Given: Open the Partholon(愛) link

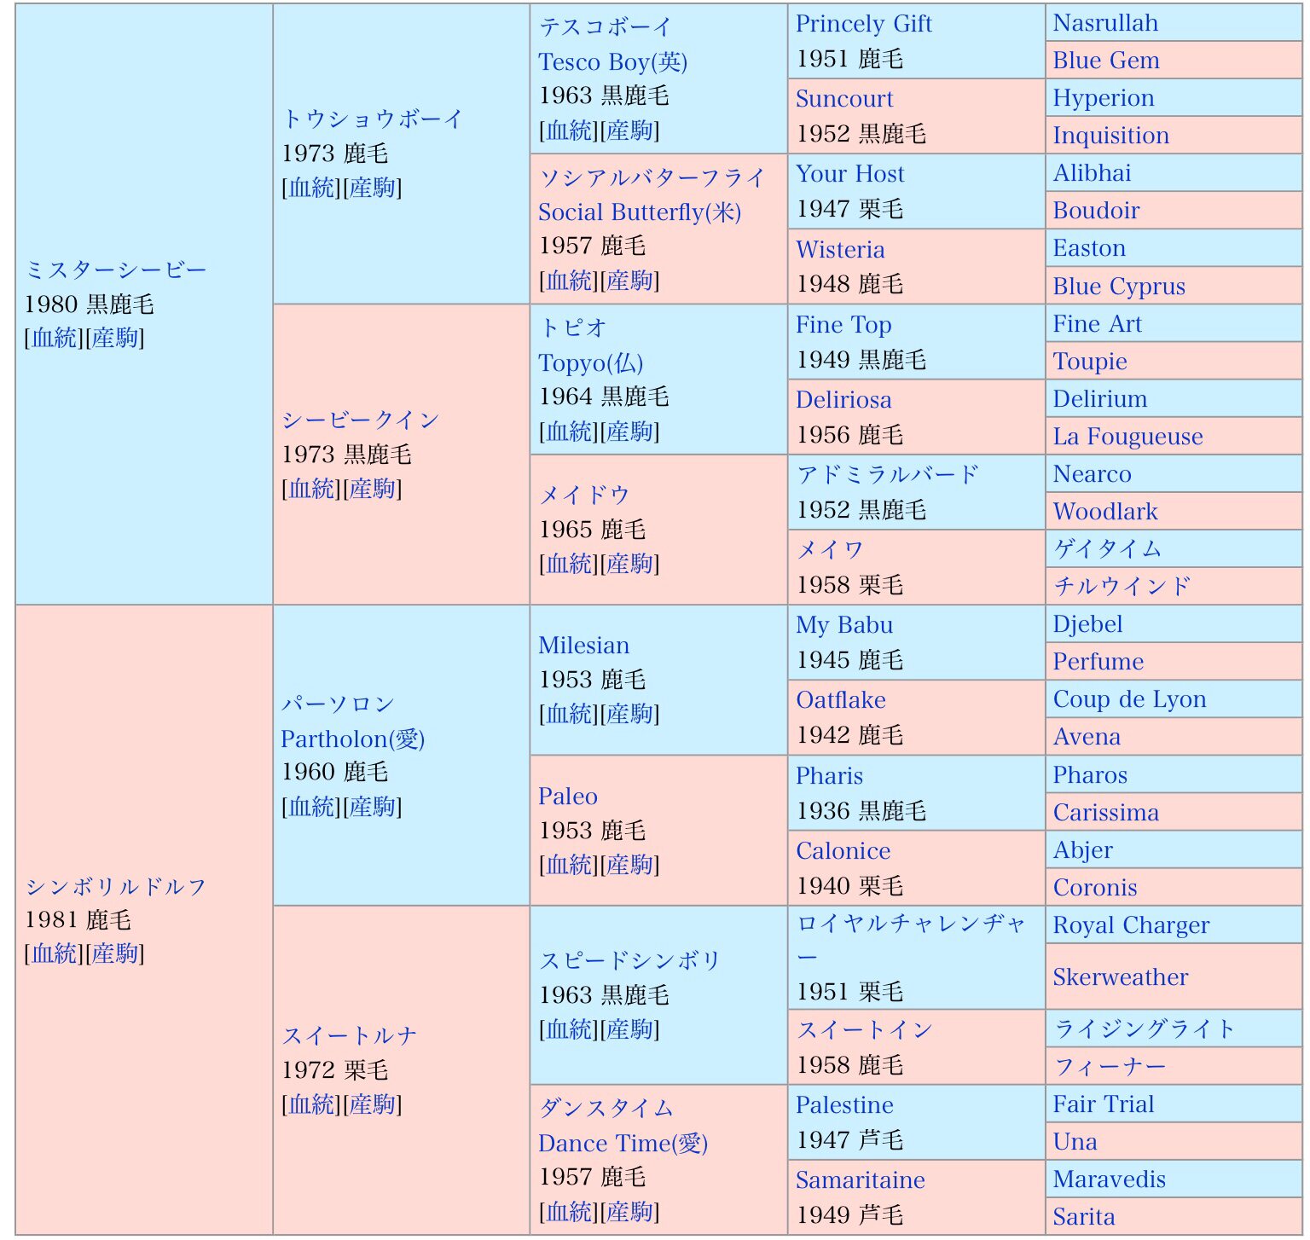Looking at the screenshot, I should click(x=353, y=739).
